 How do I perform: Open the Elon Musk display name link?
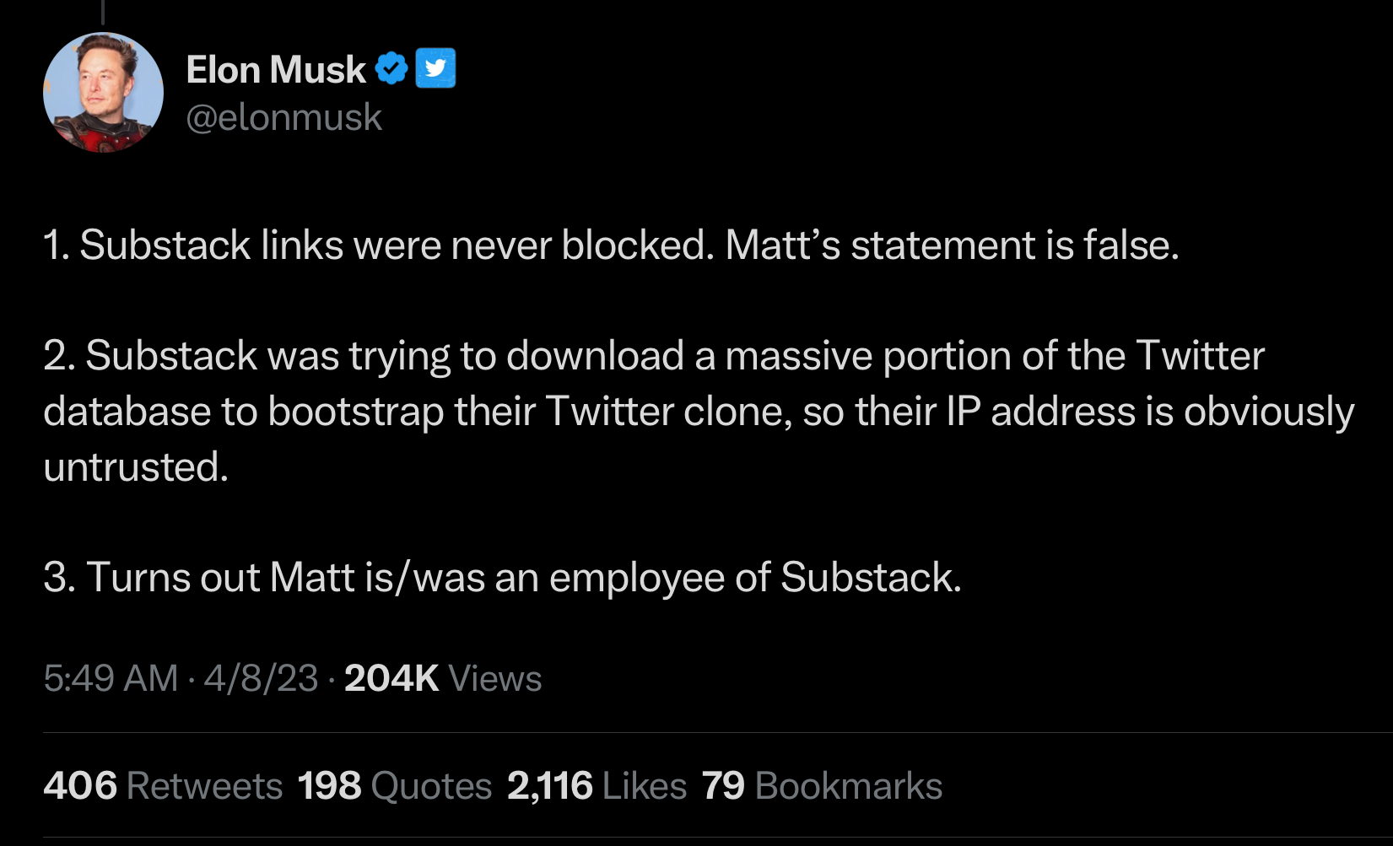[276, 69]
